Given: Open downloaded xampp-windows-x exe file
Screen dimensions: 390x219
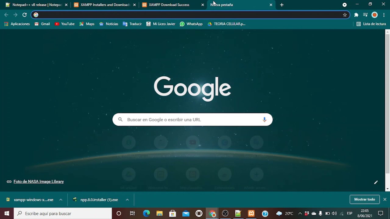Looking at the screenshot, I should 30,200.
